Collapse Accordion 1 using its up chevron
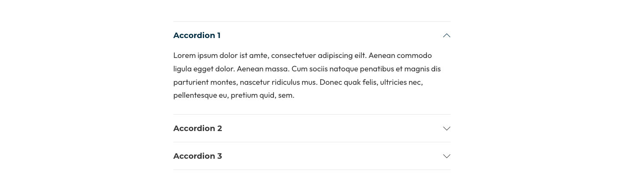This screenshot has height=189, width=624. [447, 35]
